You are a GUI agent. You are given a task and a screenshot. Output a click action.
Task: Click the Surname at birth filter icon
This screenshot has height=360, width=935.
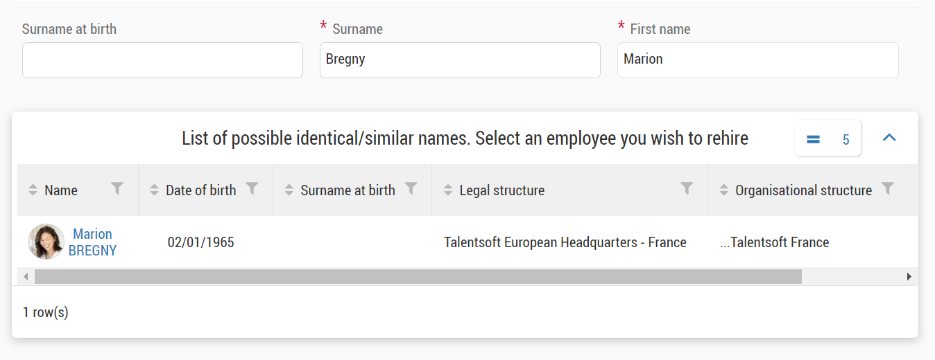411,188
